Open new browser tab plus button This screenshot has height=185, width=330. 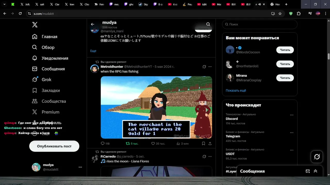point(286,4)
